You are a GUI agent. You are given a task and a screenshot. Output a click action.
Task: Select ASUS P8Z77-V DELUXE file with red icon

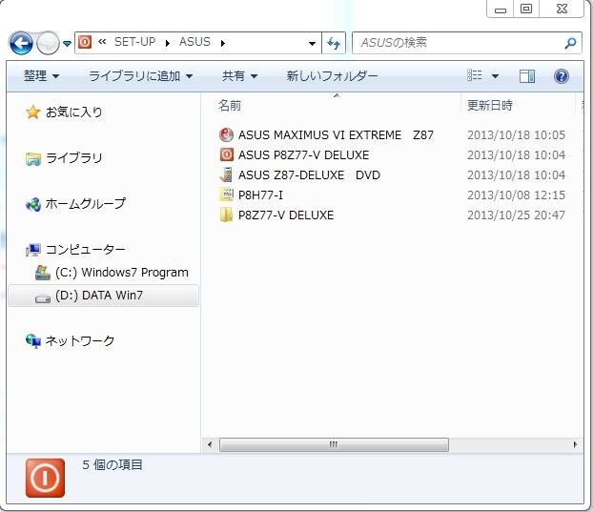click(x=304, y=155)
